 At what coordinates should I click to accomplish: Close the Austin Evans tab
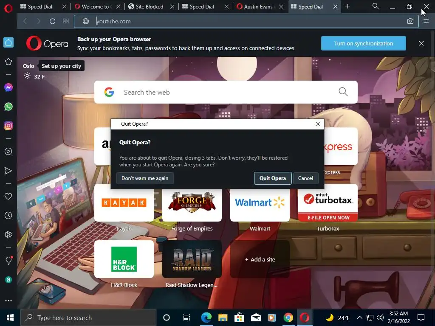pos(281,7)
